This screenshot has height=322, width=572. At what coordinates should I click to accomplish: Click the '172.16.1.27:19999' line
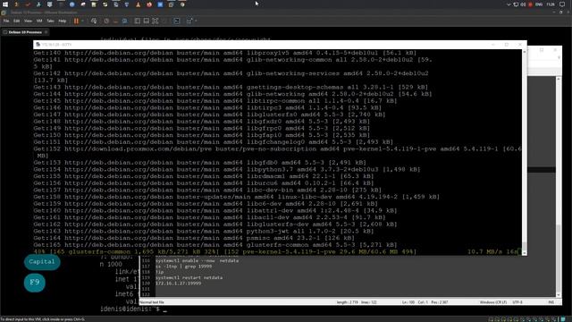[x=179, y=284]
